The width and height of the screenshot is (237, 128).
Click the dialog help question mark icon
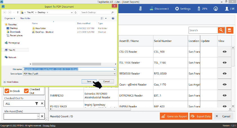coord(113,18)
